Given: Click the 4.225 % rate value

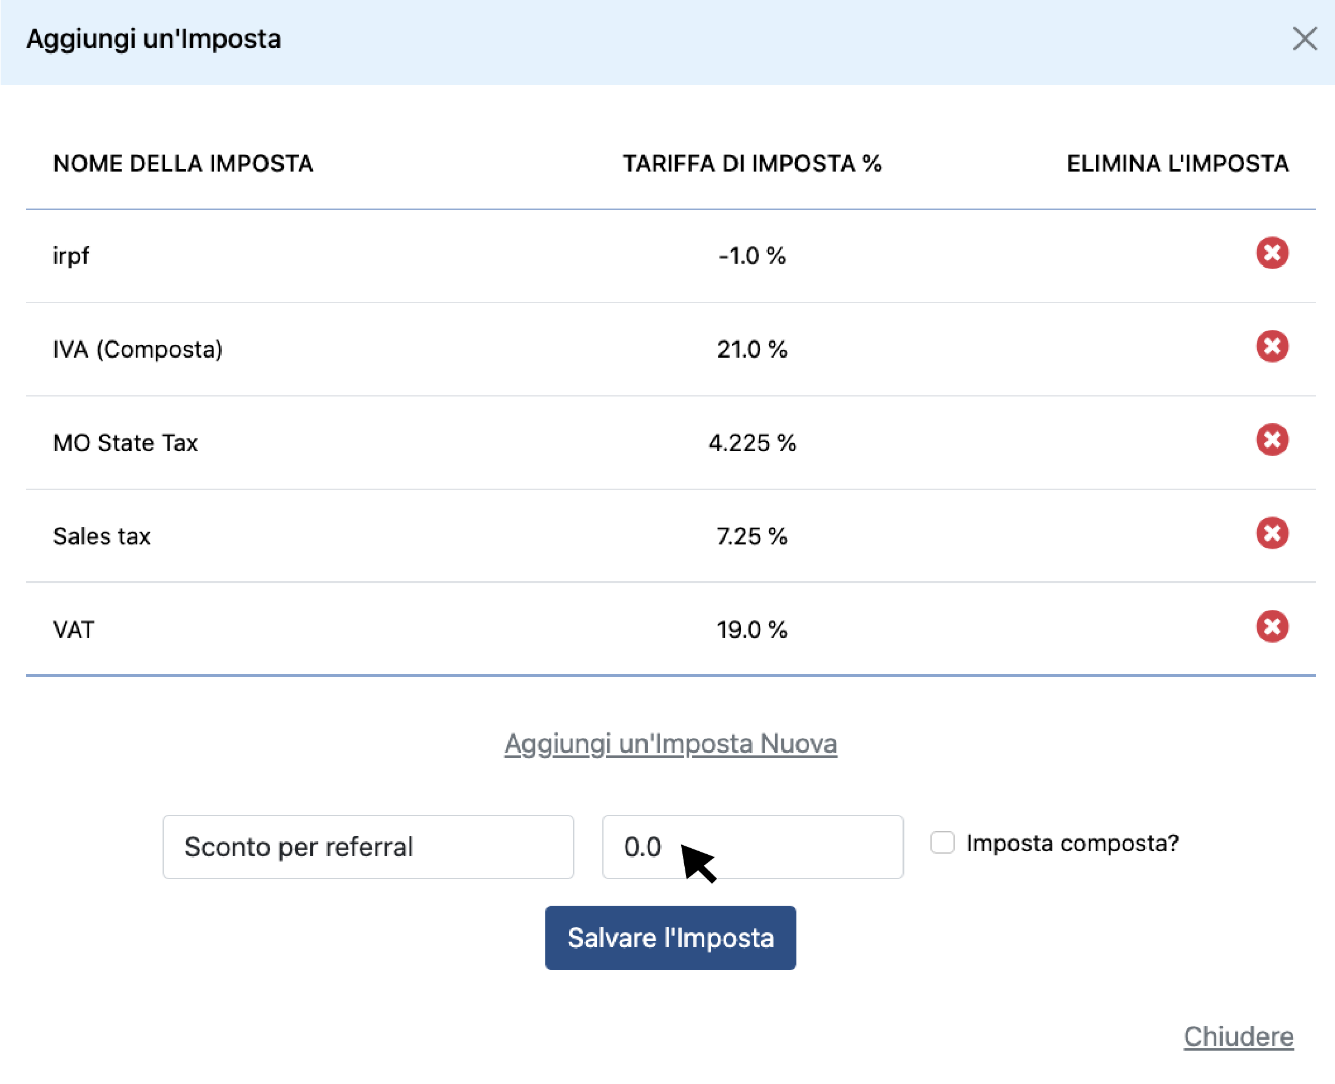Looking at the screenshot, I should (x=752, y=443).
